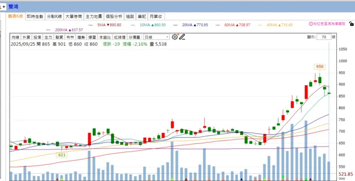The image size is (355, 181).
Task: Toggle the 紅綠燈 traffic-light indicator
Action: tap(119, 37)
